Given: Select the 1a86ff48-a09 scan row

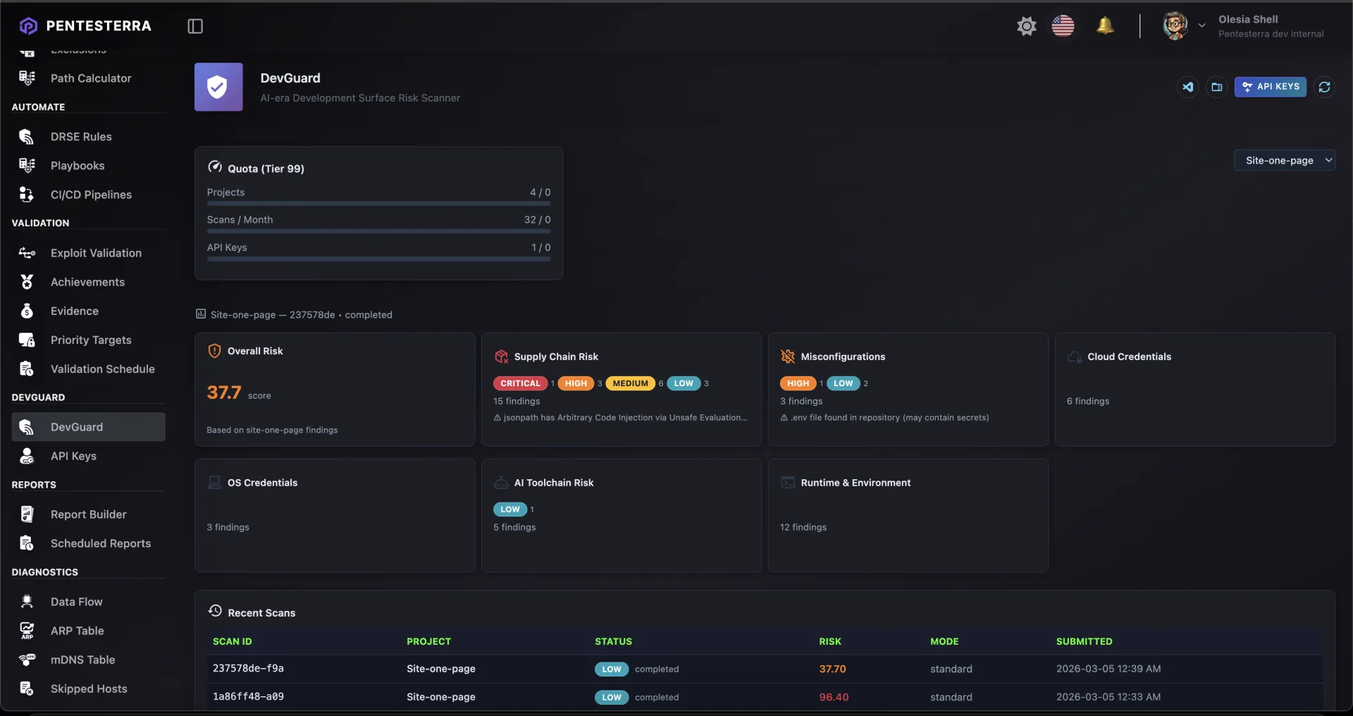Looking at the screenshot, I should (248, 696).
